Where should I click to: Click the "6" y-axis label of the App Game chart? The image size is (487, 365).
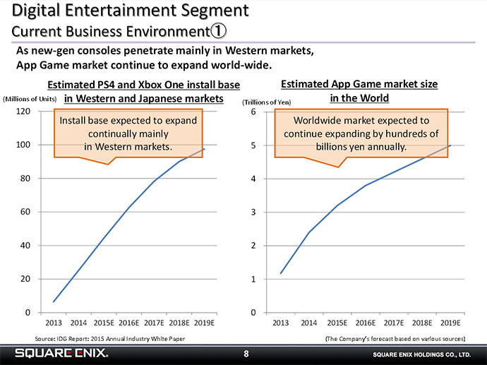253,112
